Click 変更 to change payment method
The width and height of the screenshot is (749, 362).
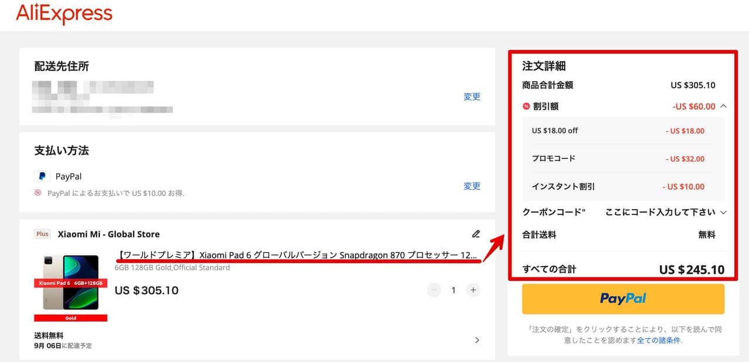(472, 186)
